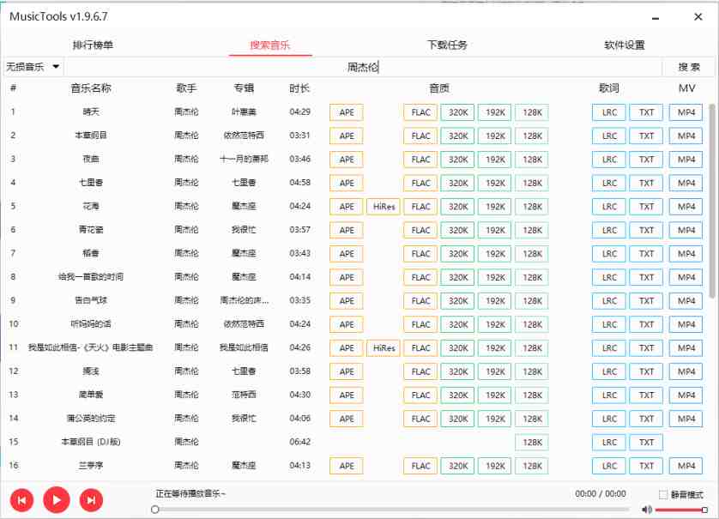Click the play button to start playback
The height and width of the screenshot is (519, 719).
(x=56, y=500)
